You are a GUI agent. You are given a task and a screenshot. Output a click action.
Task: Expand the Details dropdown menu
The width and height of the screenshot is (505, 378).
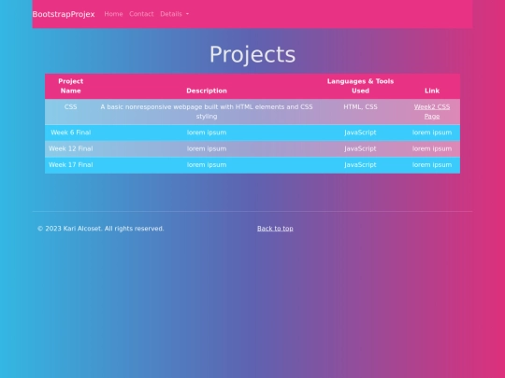click(x=175, y=14)
